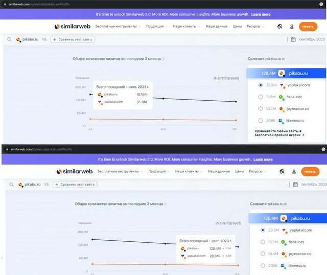Click the globe search icon in the top header
This screenshot has height=275, width=327.
click(x=280, y=27)
